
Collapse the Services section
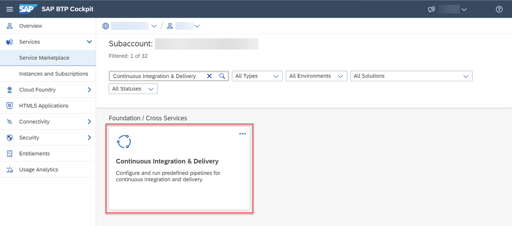(x=89, y=42)
